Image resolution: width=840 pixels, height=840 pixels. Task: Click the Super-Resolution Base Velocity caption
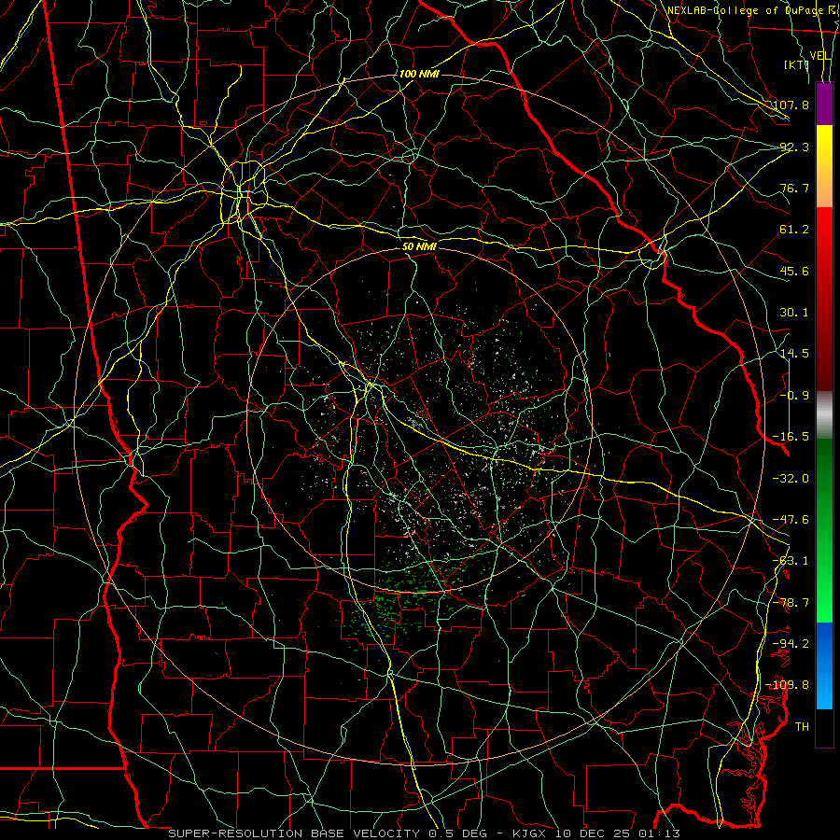[x=425, y=833]
